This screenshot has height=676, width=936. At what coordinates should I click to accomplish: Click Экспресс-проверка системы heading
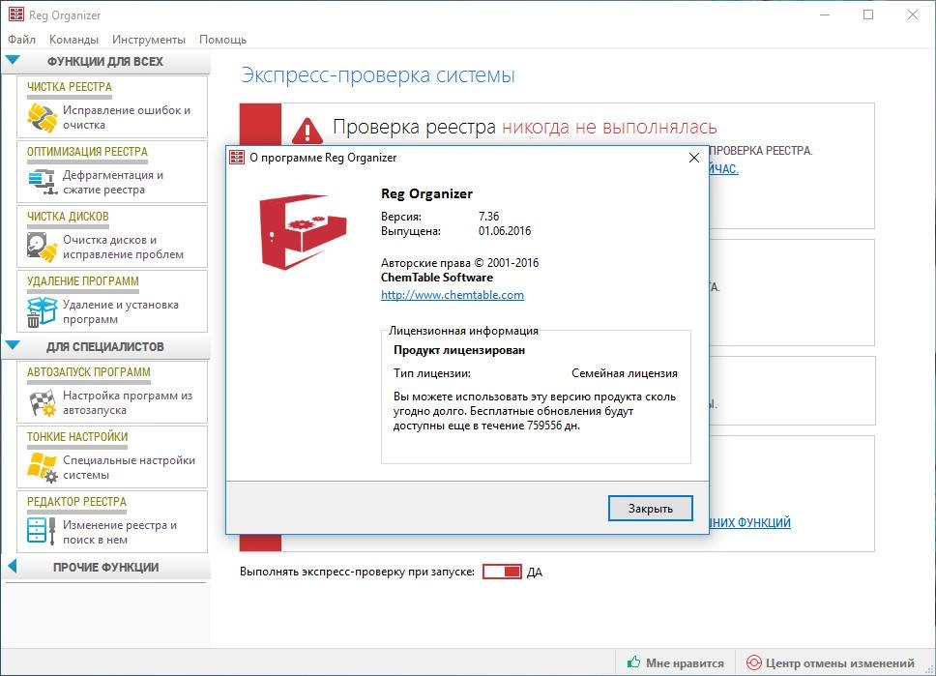pos(378,75)
